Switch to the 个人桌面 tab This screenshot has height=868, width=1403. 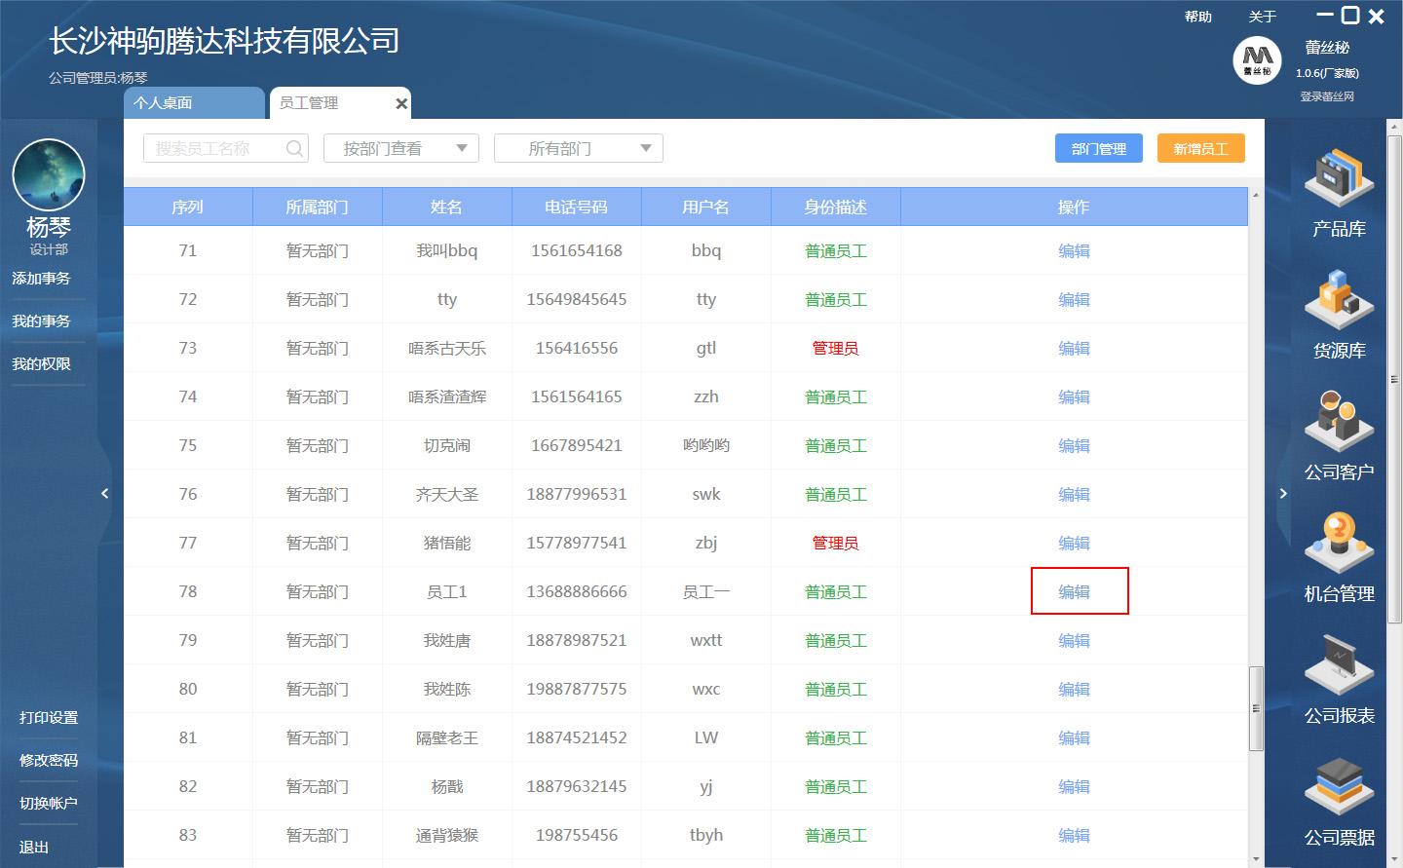tap(194, 103)
